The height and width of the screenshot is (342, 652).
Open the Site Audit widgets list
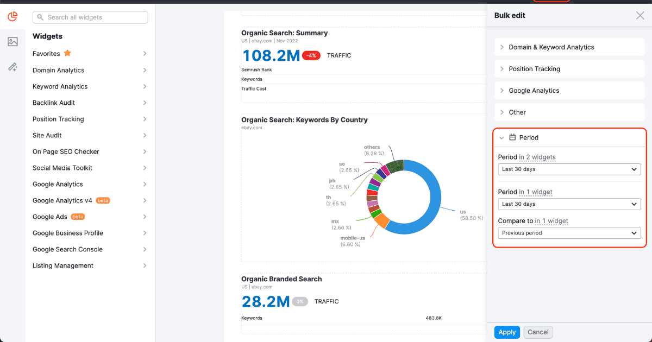click(x=90, y=135)
